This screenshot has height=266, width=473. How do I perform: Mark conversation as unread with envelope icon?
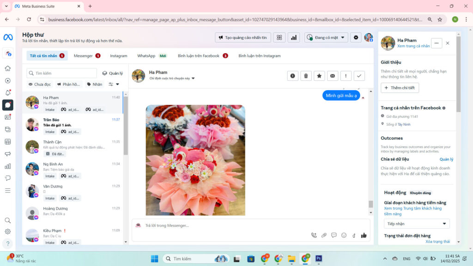pos(333,76)
